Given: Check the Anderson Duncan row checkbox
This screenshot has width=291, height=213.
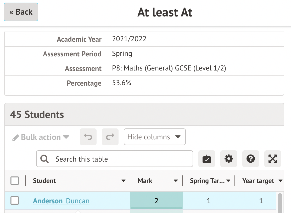Looking at the screenshot, I should click(x=15, y=201).
